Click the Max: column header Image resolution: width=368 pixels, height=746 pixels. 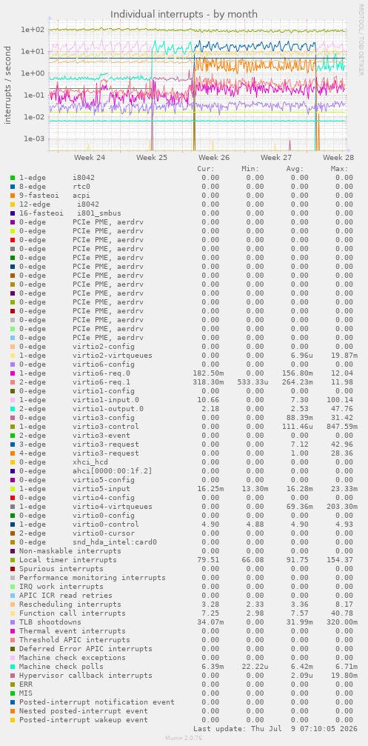(339, 169)
